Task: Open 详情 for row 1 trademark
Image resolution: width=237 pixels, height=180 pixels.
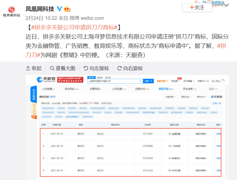Action: (x=218, y=134)
